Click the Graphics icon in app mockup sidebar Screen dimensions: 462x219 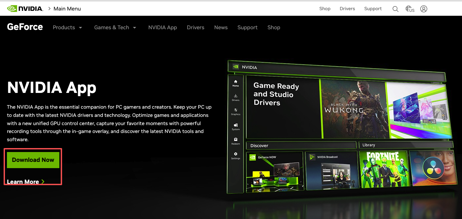click(x=235, y=110)
